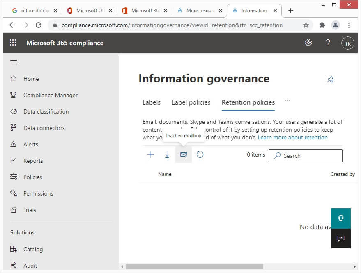The width and height of the screenshot is (361, 273).
Task: Click the Search policies input field
Action: (305, 156)
